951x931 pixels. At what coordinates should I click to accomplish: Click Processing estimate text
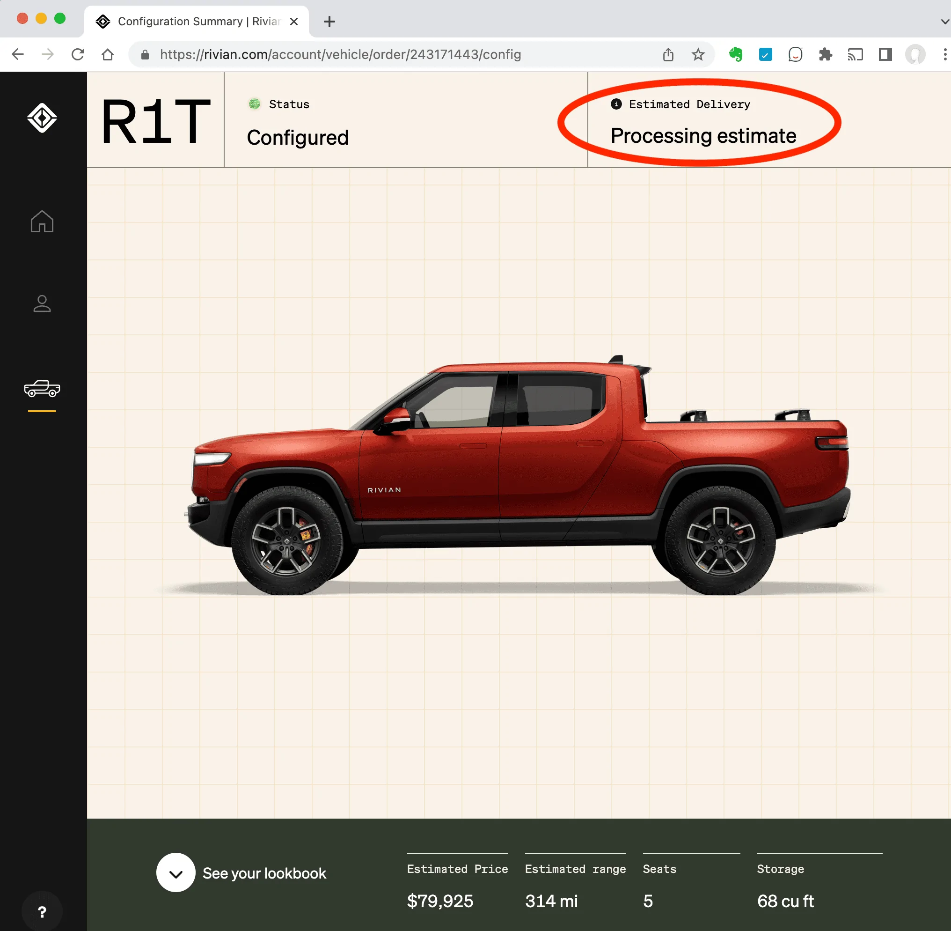tap(703, 136)
